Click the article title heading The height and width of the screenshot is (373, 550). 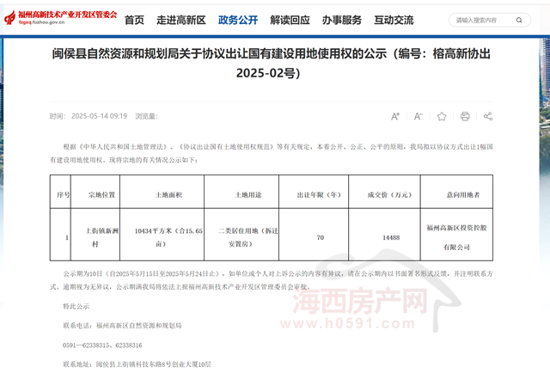(x=272, y=63)
